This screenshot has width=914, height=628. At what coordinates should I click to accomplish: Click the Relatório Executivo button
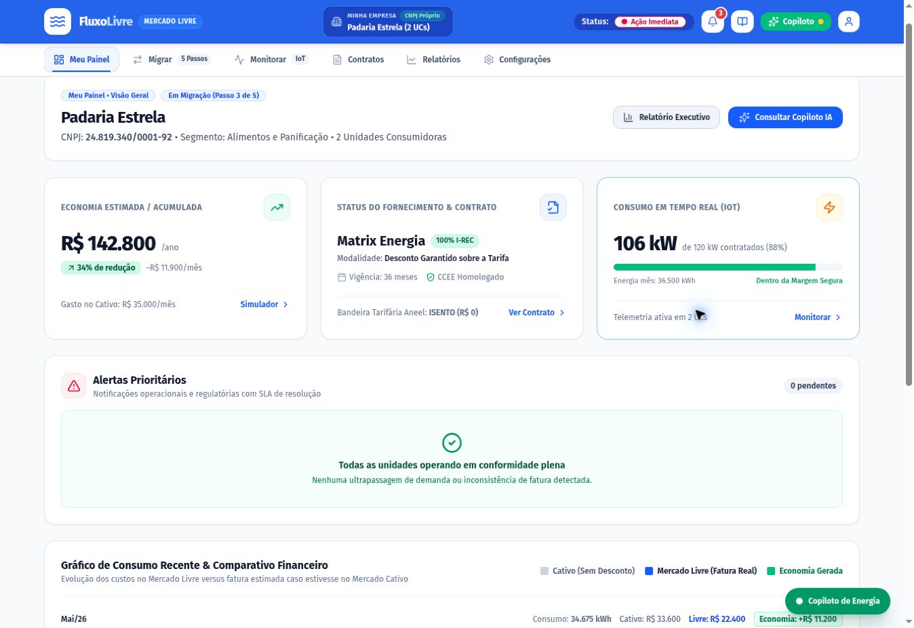(667, 117)
